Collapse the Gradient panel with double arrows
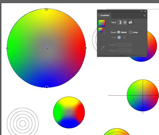159x135 pixels. click(142, 11)
